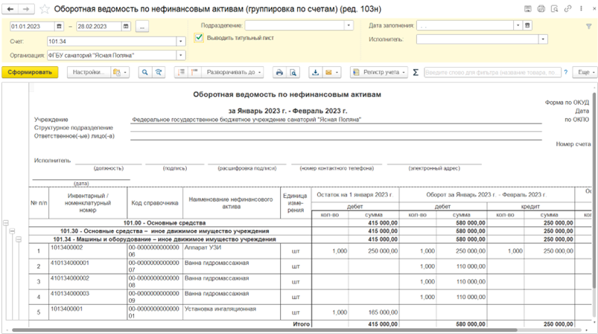Click the sigma sum icon
The image size is (598, 334).
click(x=416, y=72)
